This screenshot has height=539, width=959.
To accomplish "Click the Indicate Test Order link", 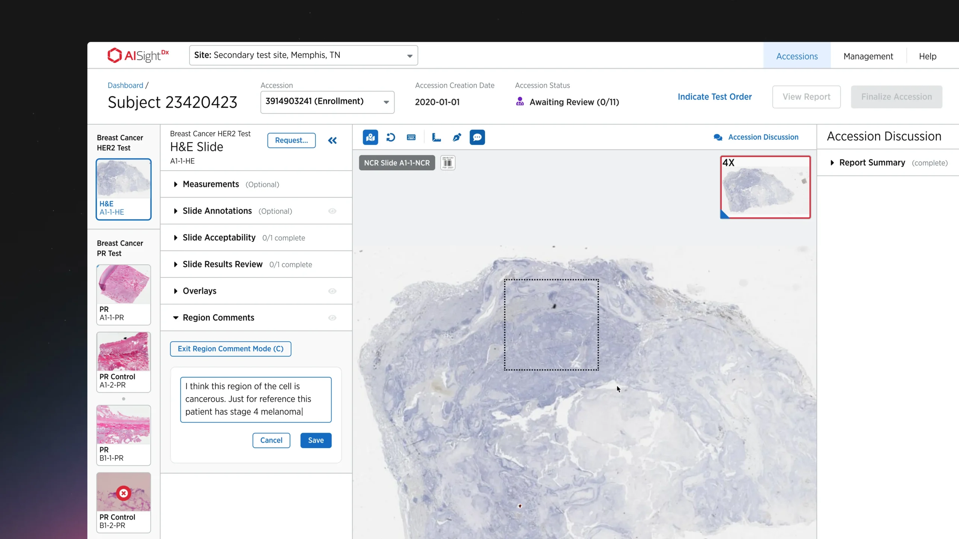I will pos(714,97).
